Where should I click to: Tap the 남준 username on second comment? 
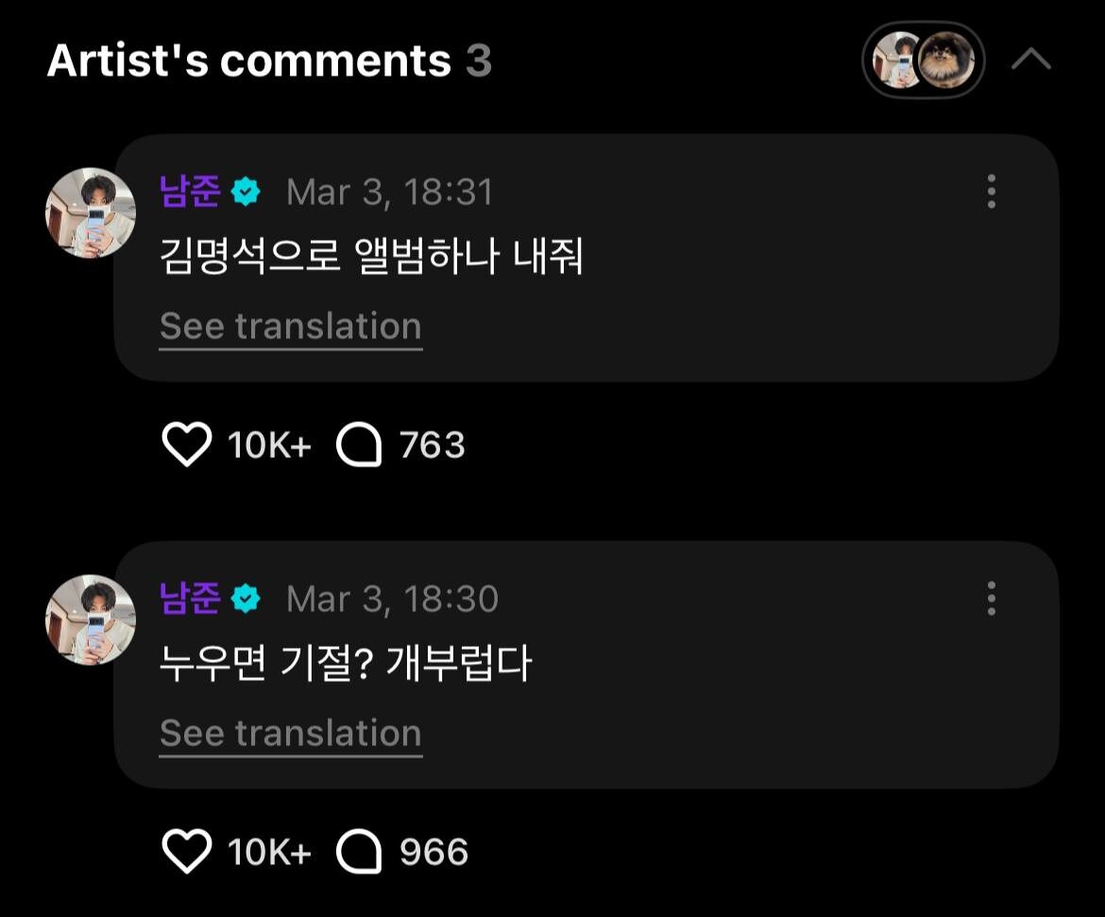pos(190,599)
